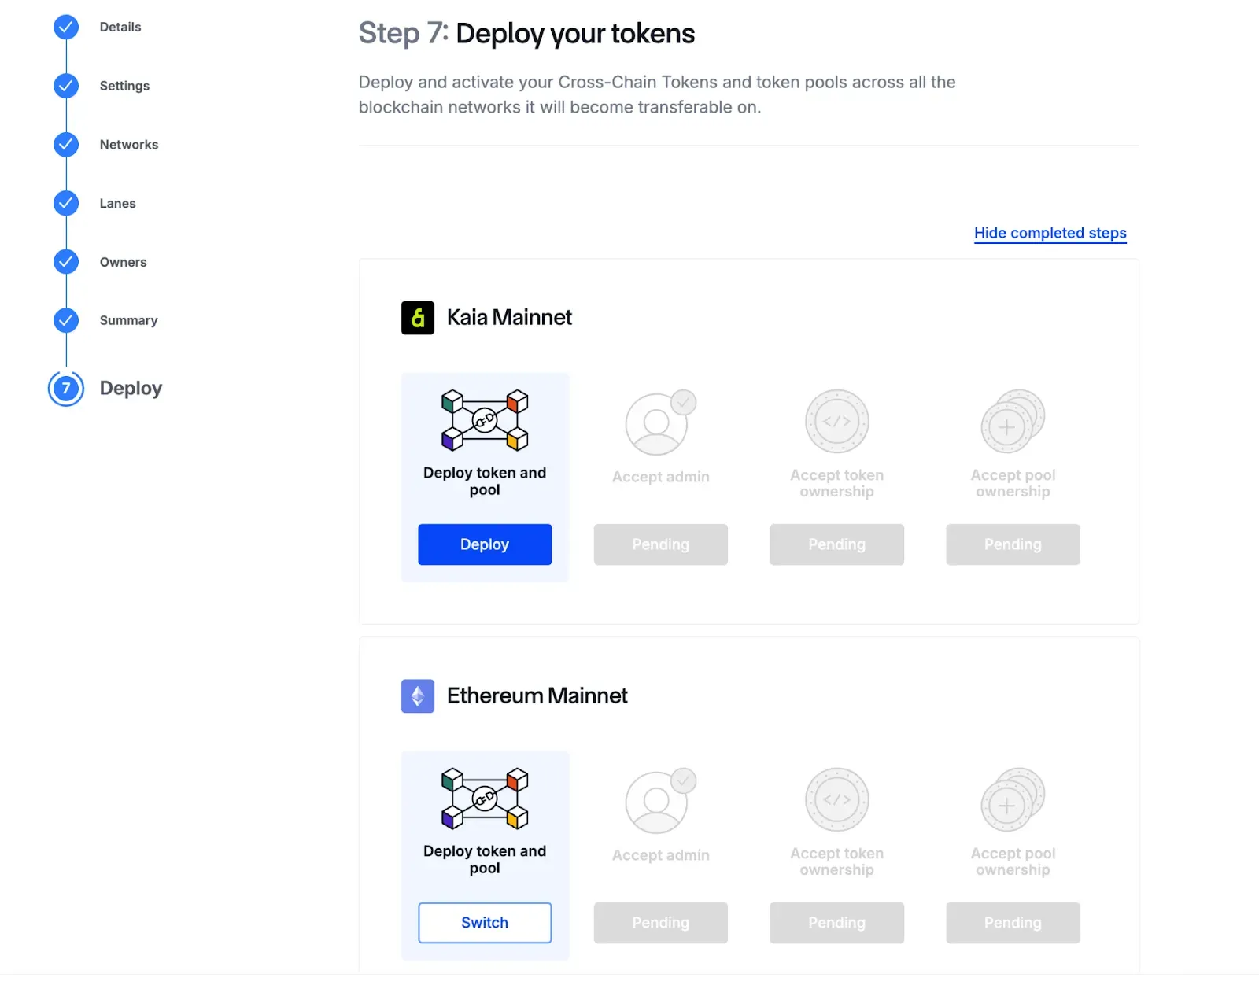Screen dimensions: 1259x985
Task: Click Ethereum's Accept token ownership code icon
Action: [x=836, y=800]
